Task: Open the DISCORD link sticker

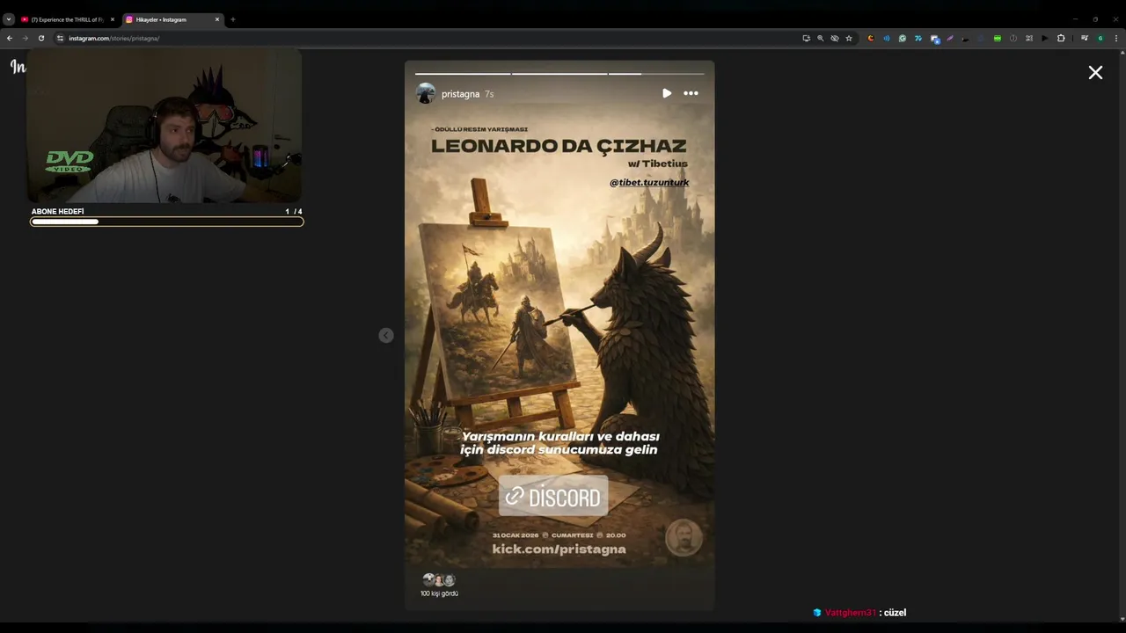Action: [x=553, y=497]
